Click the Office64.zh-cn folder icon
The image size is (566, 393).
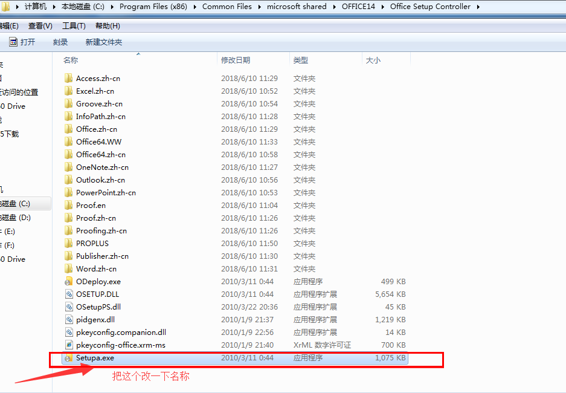pos(68,154)
